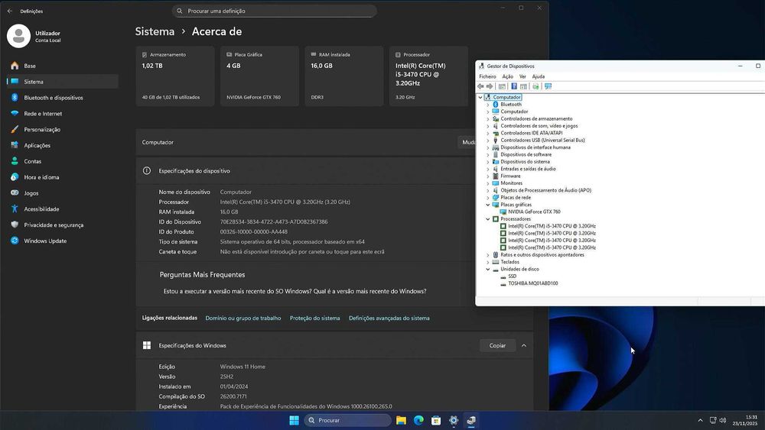Select NVIDIA GeForce GTX 760 device
765x430 pixels.
(534, 212)
